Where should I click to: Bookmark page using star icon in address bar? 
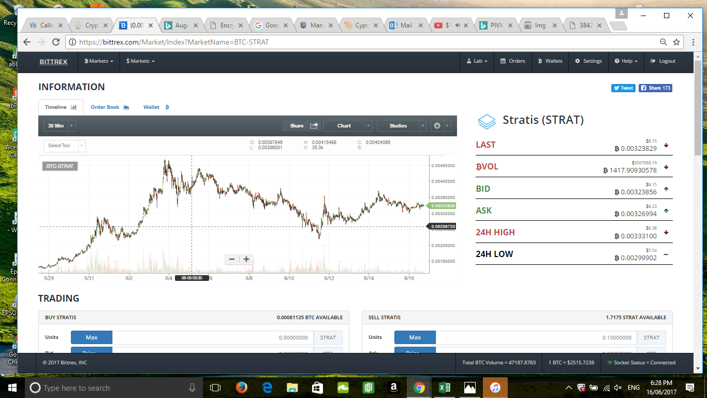click(676, 42)
